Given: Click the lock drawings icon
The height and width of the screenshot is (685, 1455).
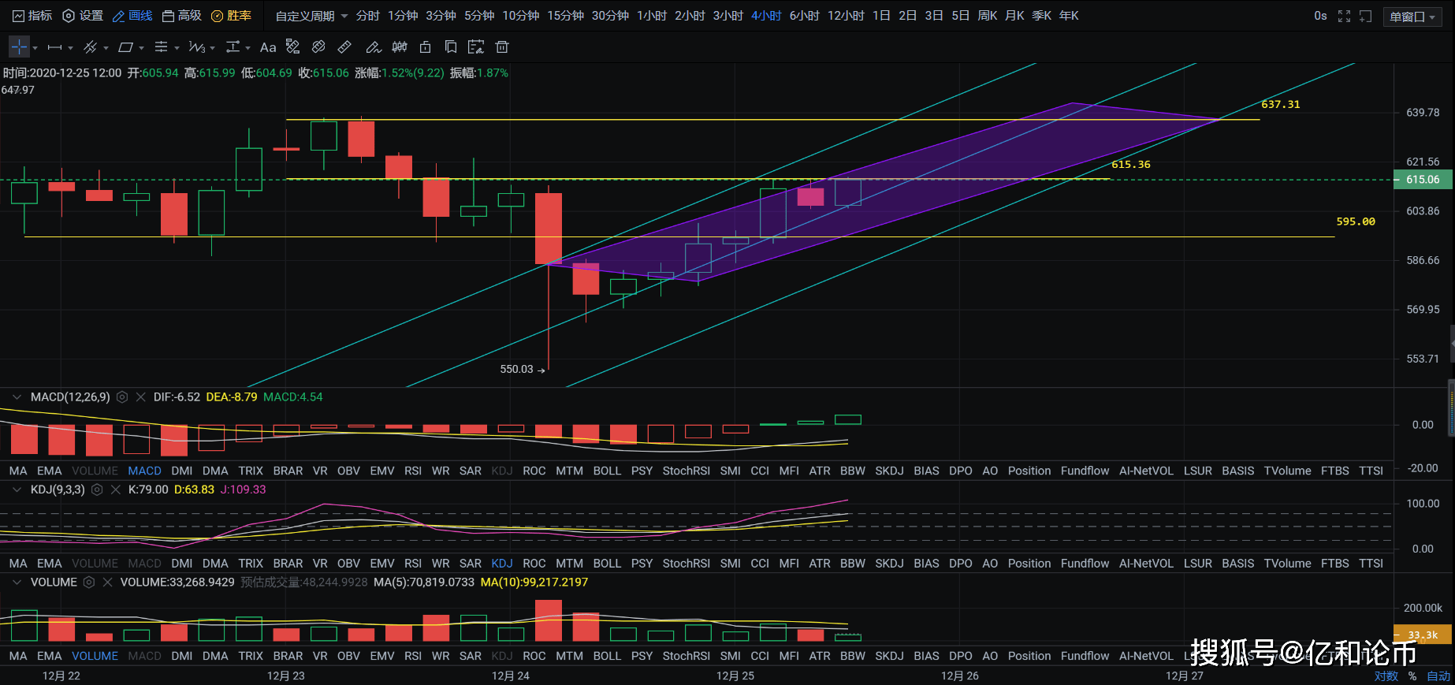Looking at the screenshot, I should [x=426, y=47].
